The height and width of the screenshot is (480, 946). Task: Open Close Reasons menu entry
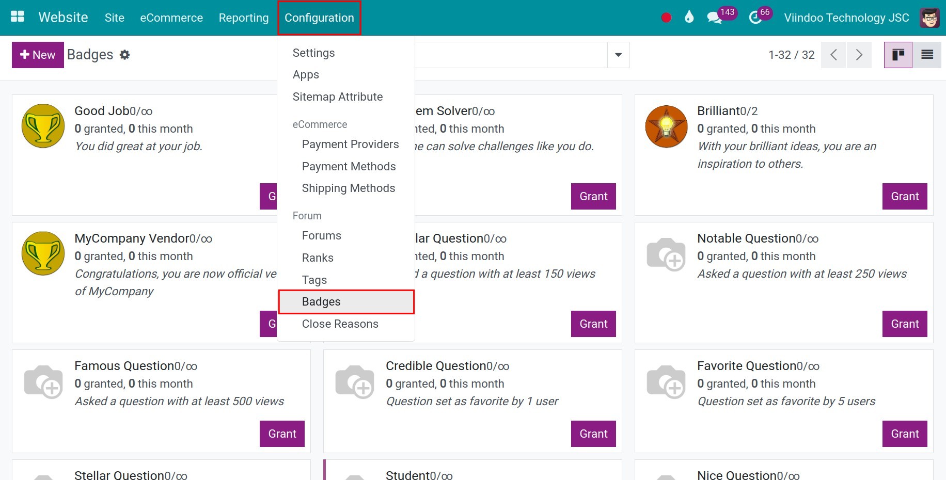tap(346, 324)
